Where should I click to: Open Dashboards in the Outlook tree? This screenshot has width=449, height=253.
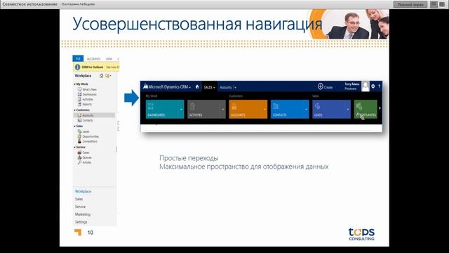click(x=87, y=94)
